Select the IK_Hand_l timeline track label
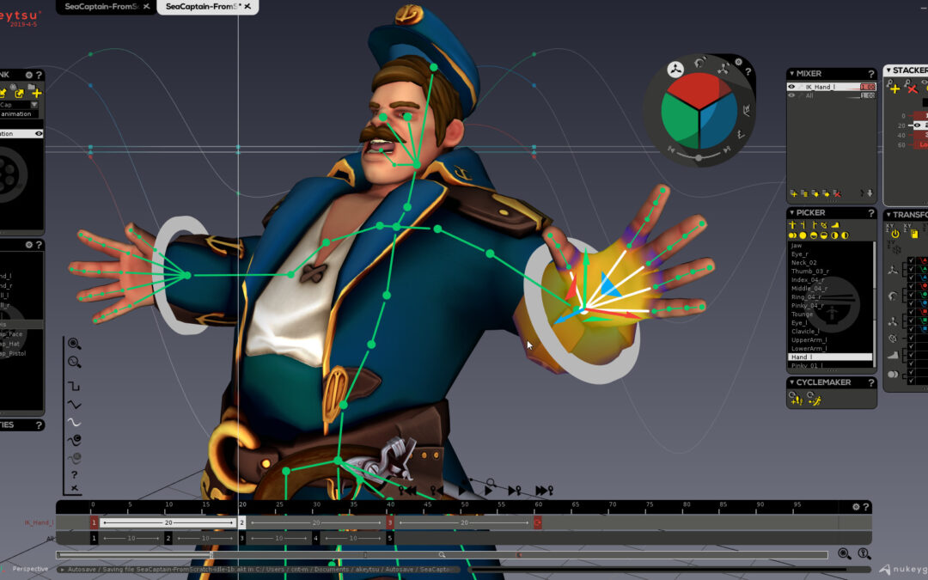This screenshot has width=928, height=580. click(39, 522)
